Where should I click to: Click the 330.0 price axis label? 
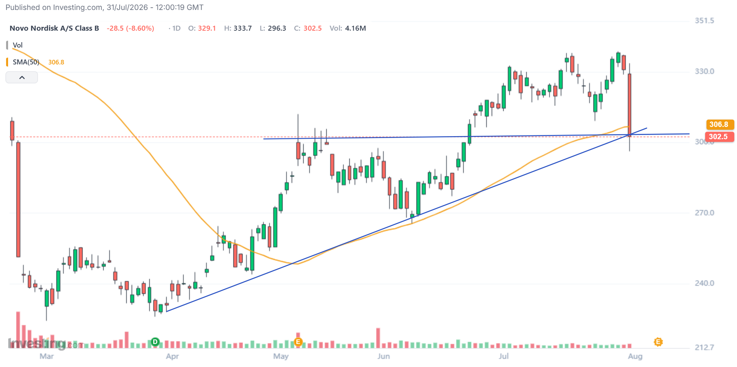coord(704,71)
